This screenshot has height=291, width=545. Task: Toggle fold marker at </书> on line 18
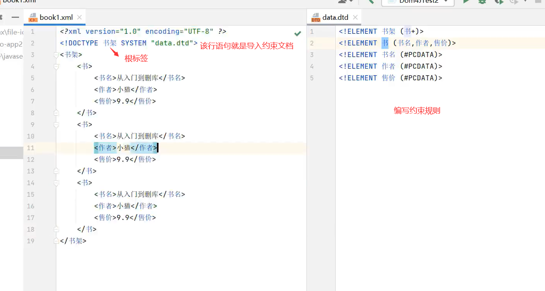click(56, 229)
